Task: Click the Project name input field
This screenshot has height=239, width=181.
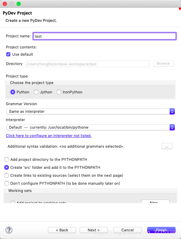Action: click(104, 36)
